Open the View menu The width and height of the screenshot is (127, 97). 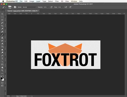[x=67, y=1]
